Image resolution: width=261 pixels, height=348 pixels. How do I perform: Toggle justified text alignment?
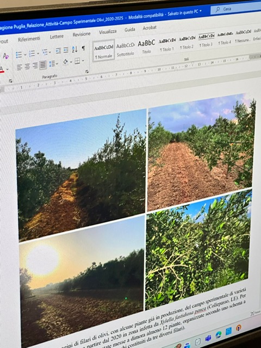point(43,65)
